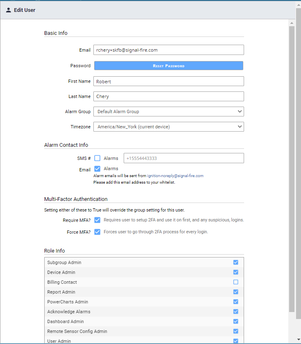Click the 'Please add this email address' note
The width and height of the screenshot is (301, 344).
(x=134, y=182)
